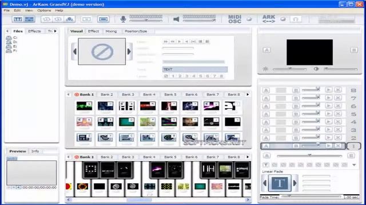366x205 pixels.
Task: Clear layer 6 with X button
Action: [x=338, y=106]
